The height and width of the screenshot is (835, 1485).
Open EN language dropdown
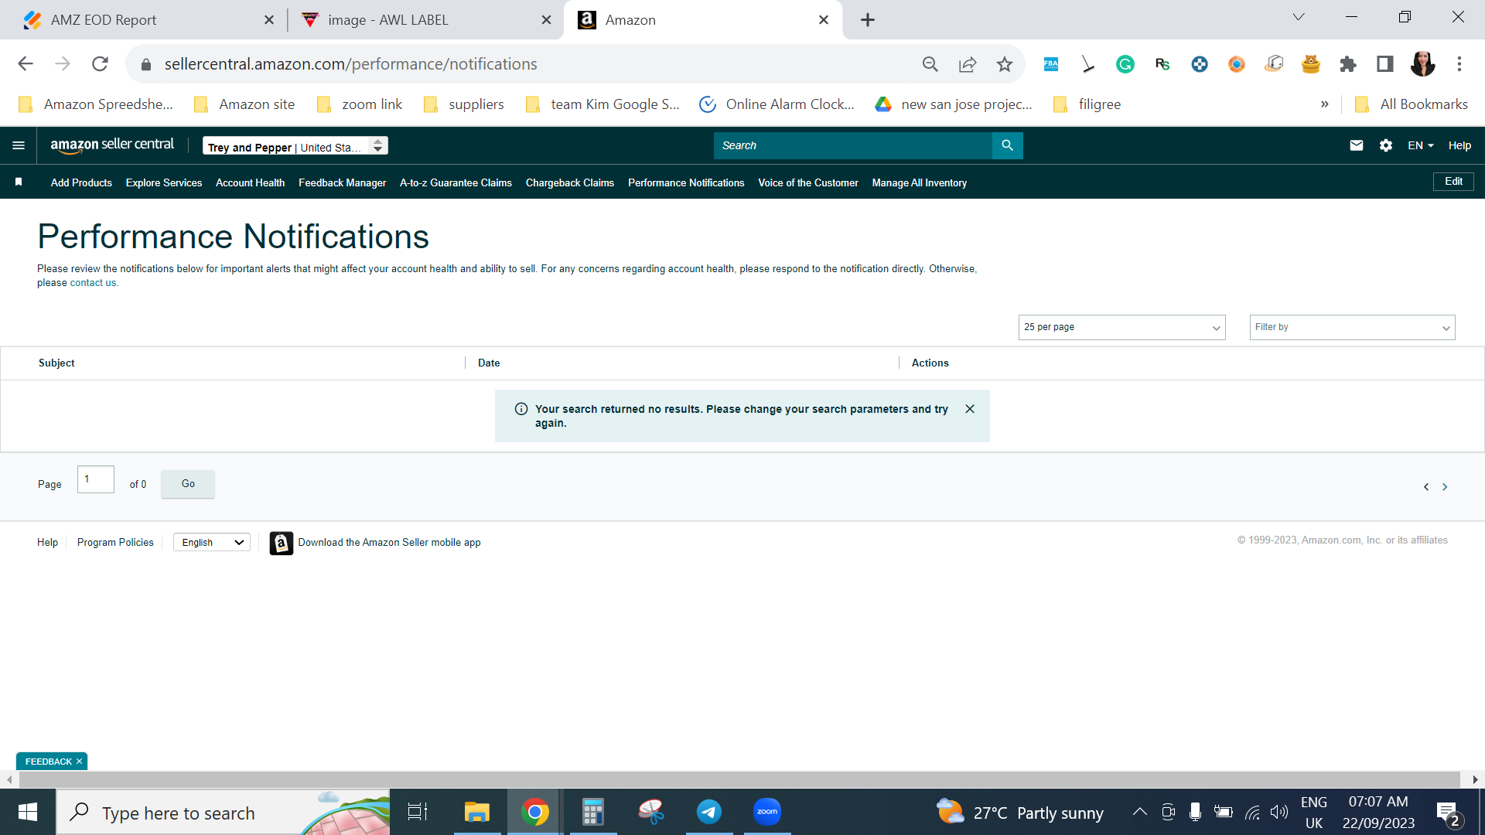click(1421, 145)
